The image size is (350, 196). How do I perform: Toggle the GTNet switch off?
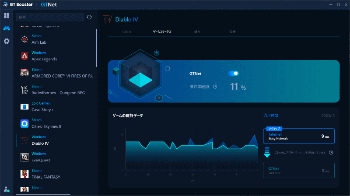coord(234,73)
